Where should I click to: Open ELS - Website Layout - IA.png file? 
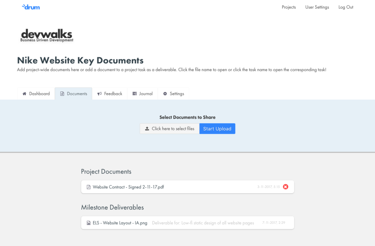pos(120,223)
